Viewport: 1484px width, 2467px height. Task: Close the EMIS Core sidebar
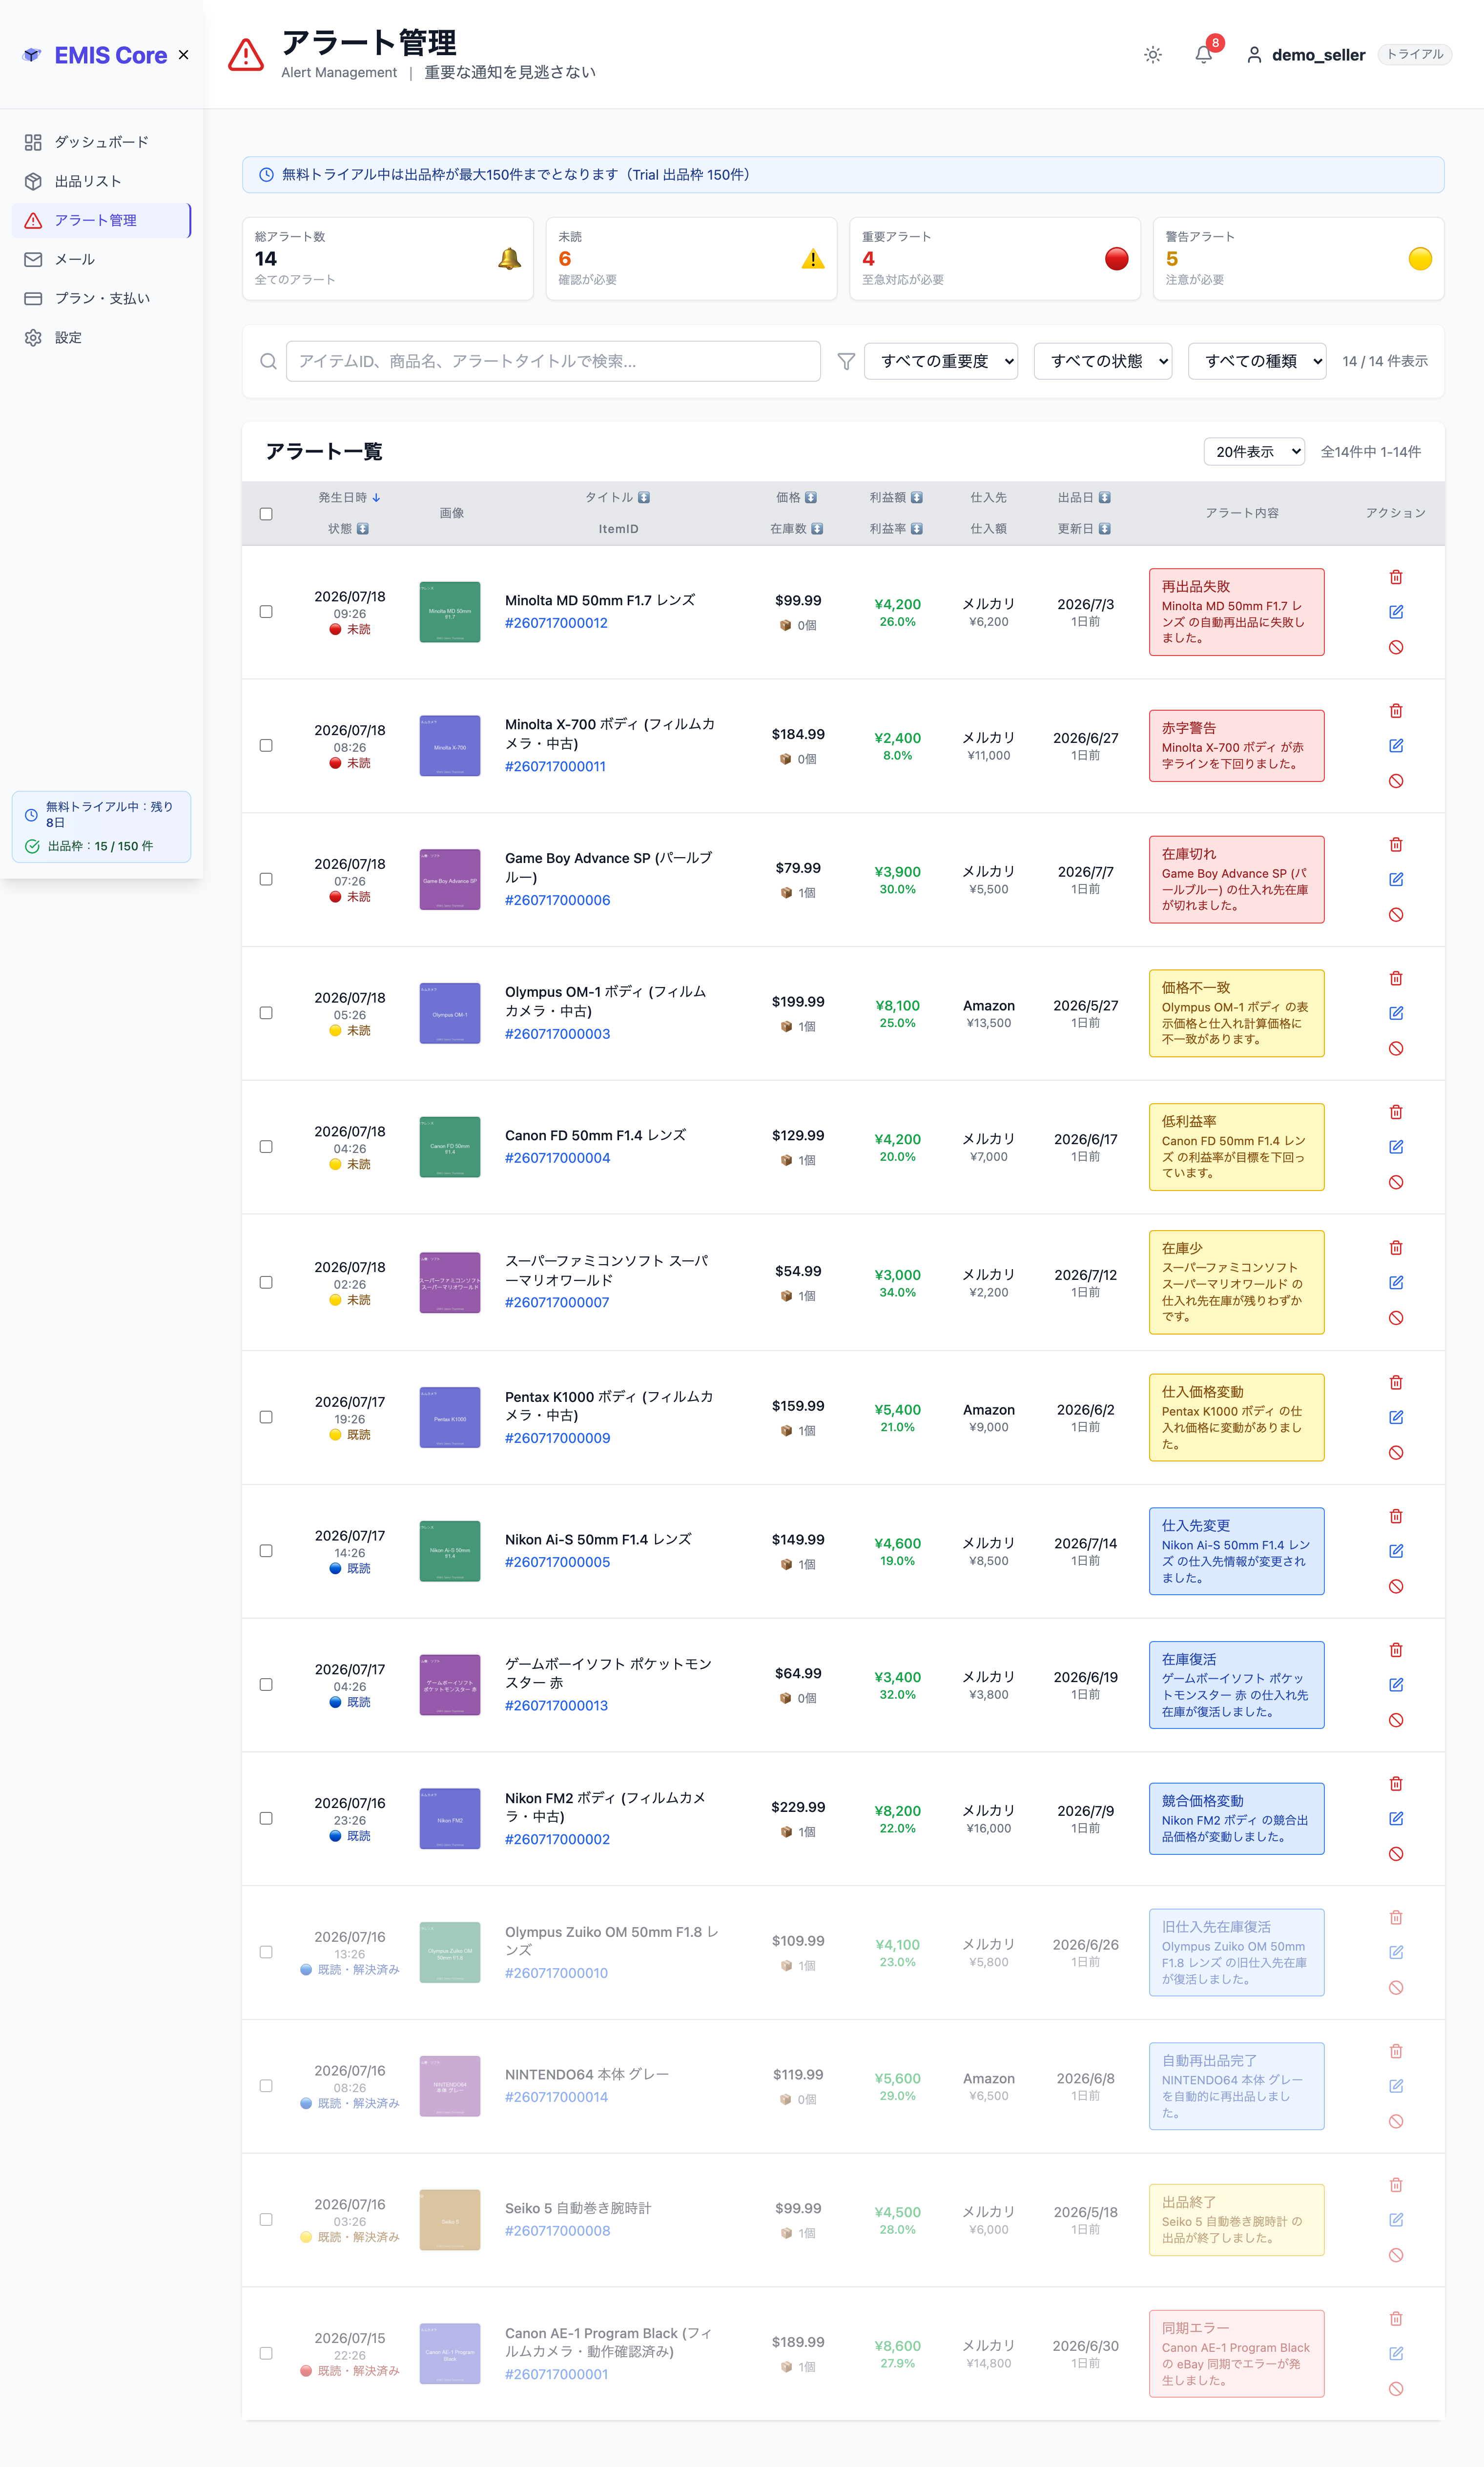(183, 55)
